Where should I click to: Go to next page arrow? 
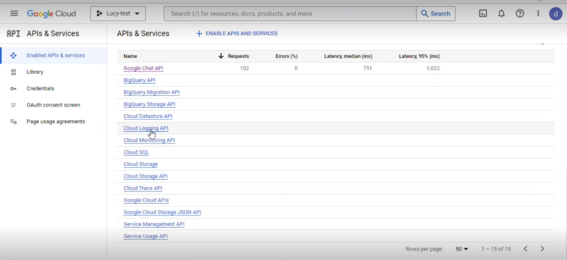tap(542, 249)
